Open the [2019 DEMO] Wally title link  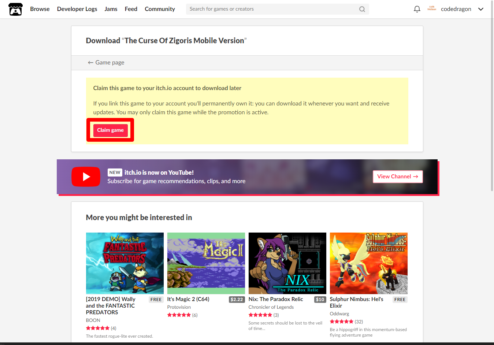111,306
